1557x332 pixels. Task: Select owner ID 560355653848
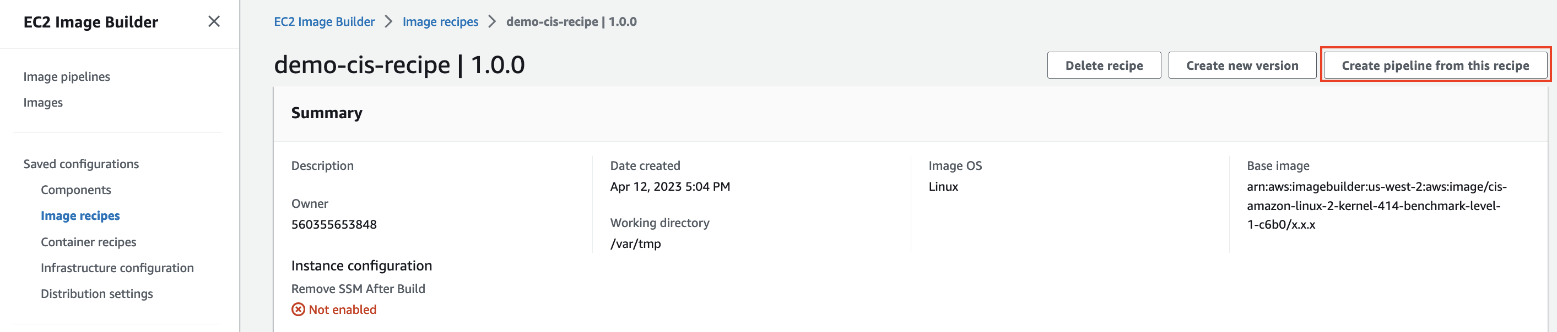334,224
